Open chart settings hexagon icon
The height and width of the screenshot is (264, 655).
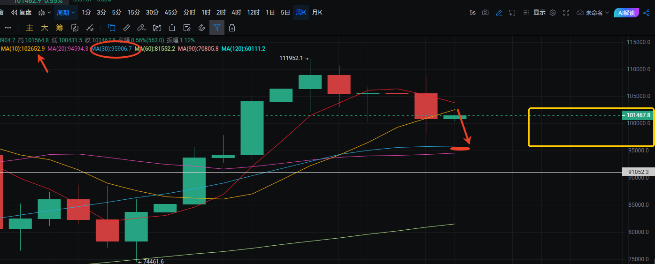click(x=553, y=13)
